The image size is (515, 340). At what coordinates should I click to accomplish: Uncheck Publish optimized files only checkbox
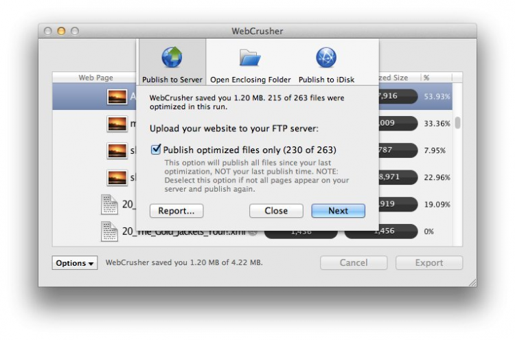tap(156, 150)
